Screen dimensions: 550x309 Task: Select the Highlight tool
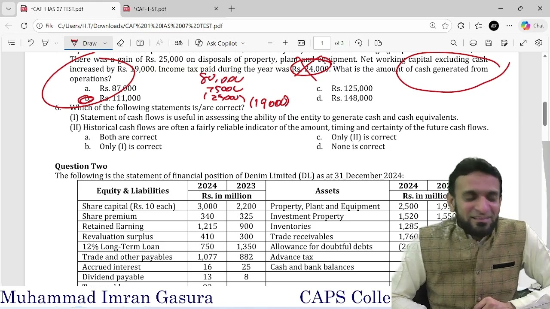point(45,43)
